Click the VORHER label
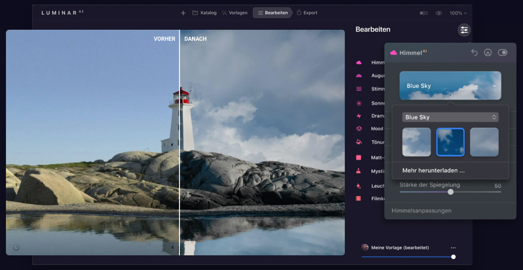Image resolution: width=523 pixels, height=270 pixels. (164, 39)
